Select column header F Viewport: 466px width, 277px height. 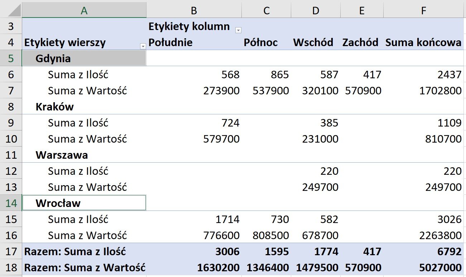click(x=424, y=10)
